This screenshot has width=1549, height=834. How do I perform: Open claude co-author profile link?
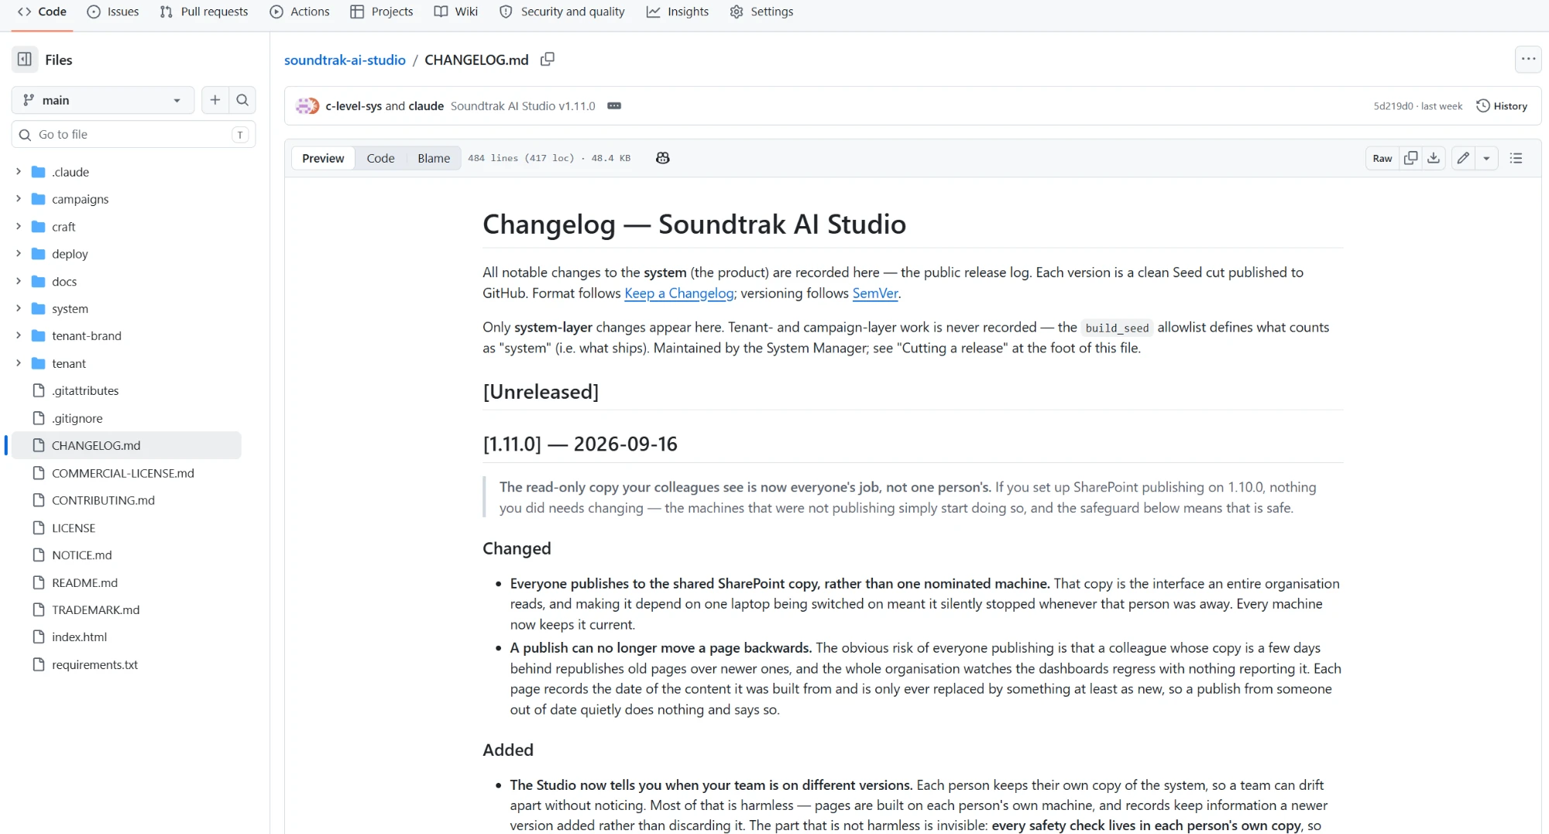click(426, 106)
